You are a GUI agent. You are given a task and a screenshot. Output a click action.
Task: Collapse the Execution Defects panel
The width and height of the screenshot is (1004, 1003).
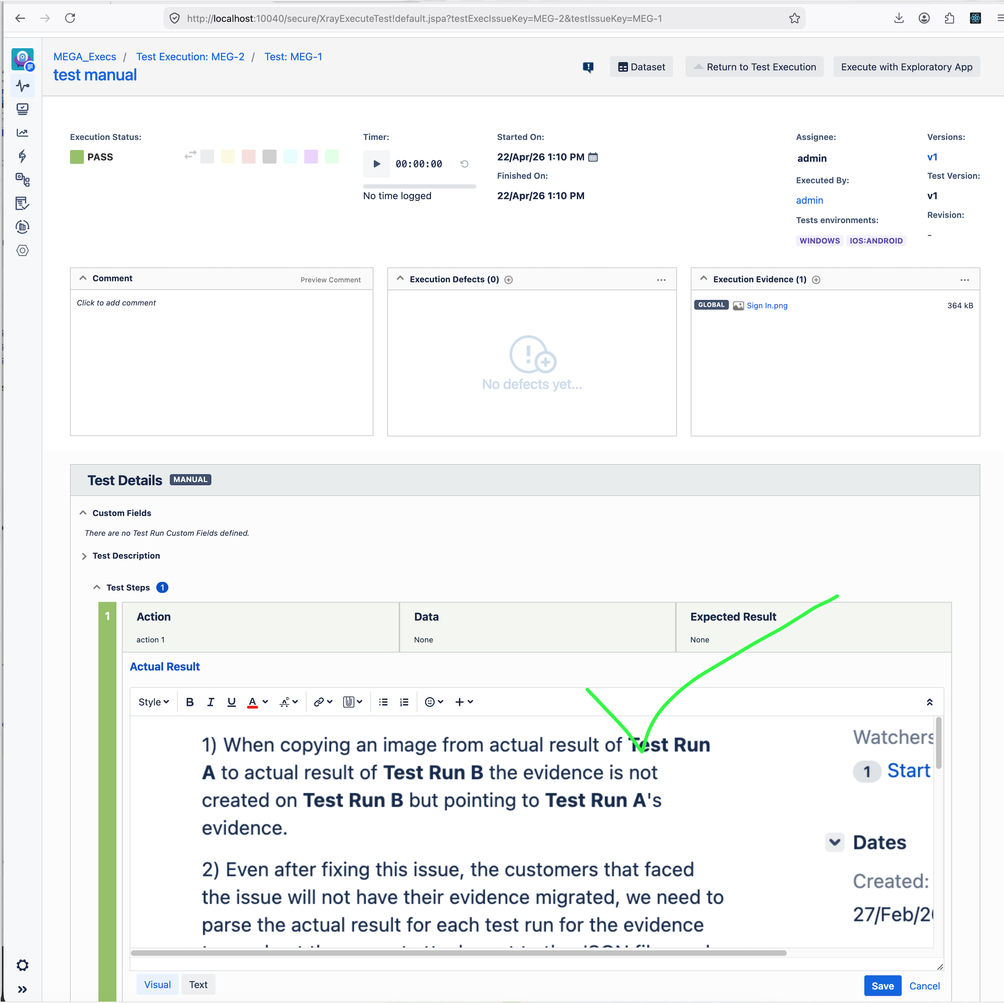pyautogui.click(x=400, y=278)
